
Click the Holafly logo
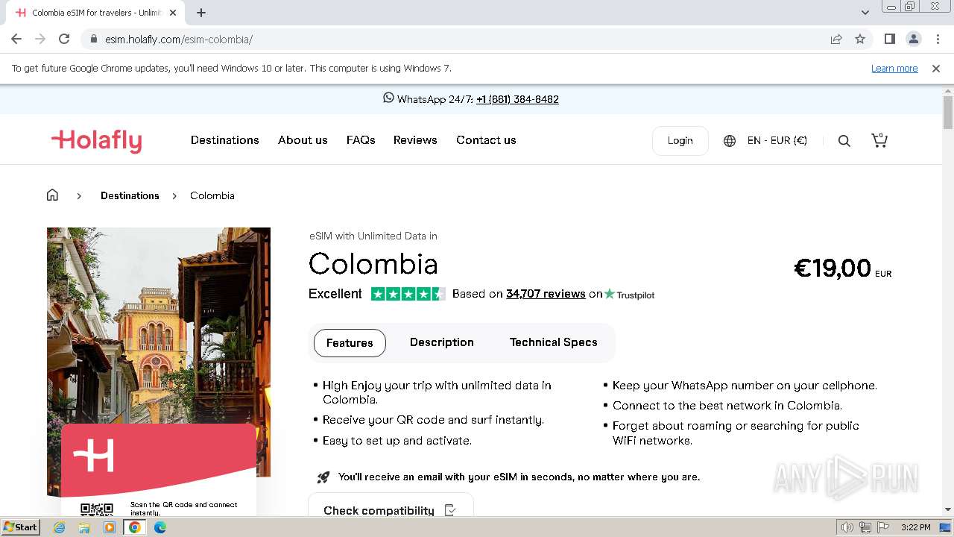pos(96,140)
